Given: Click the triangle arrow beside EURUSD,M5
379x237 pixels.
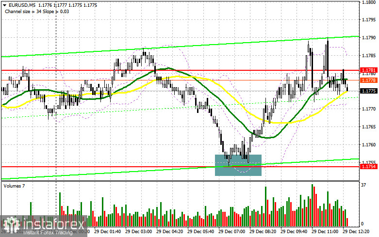Looking at the screenshot, I should coord(4,5).
